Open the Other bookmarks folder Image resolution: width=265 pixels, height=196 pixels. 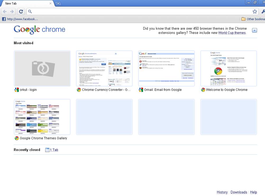coord(253,19)
